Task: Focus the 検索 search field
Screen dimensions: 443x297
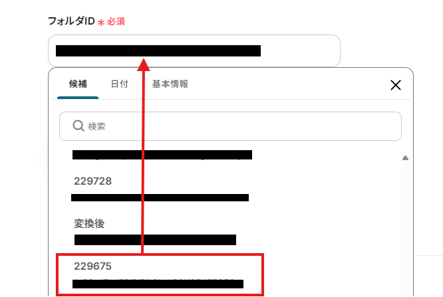Action: (230, 126)
